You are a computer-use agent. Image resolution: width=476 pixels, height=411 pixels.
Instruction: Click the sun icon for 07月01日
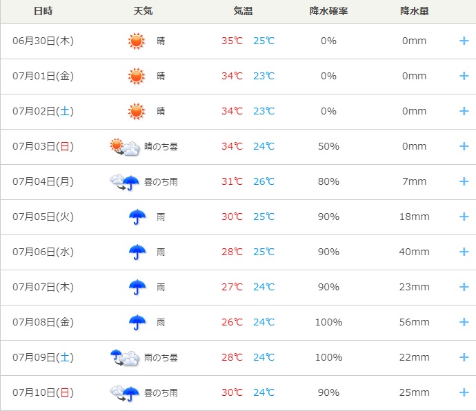[137, 76]
